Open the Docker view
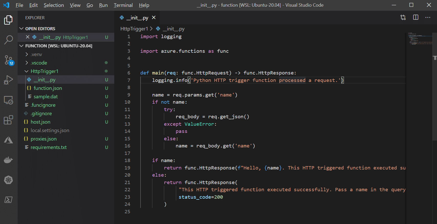The image size is (437, 224). point(8,160)
